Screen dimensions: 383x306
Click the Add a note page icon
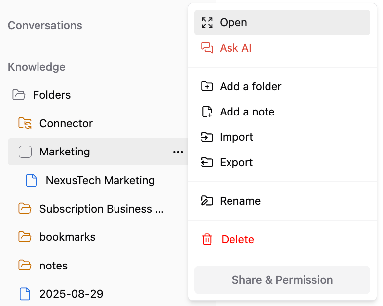tap(207, 112)
